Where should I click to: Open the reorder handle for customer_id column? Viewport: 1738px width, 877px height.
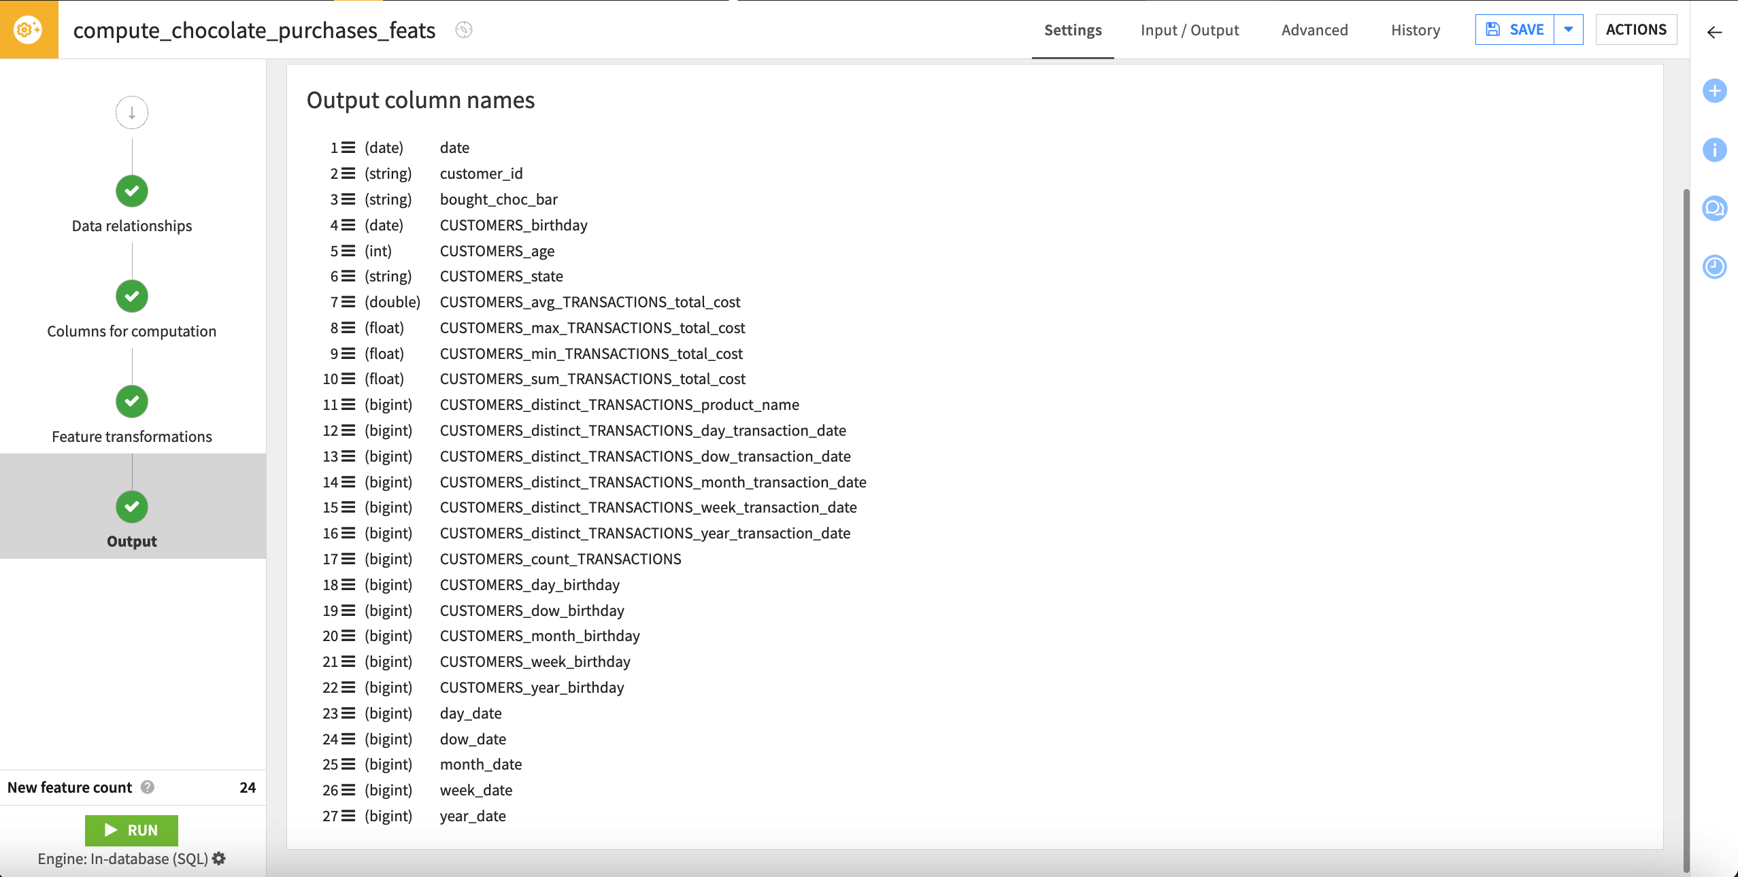(350, 173)
